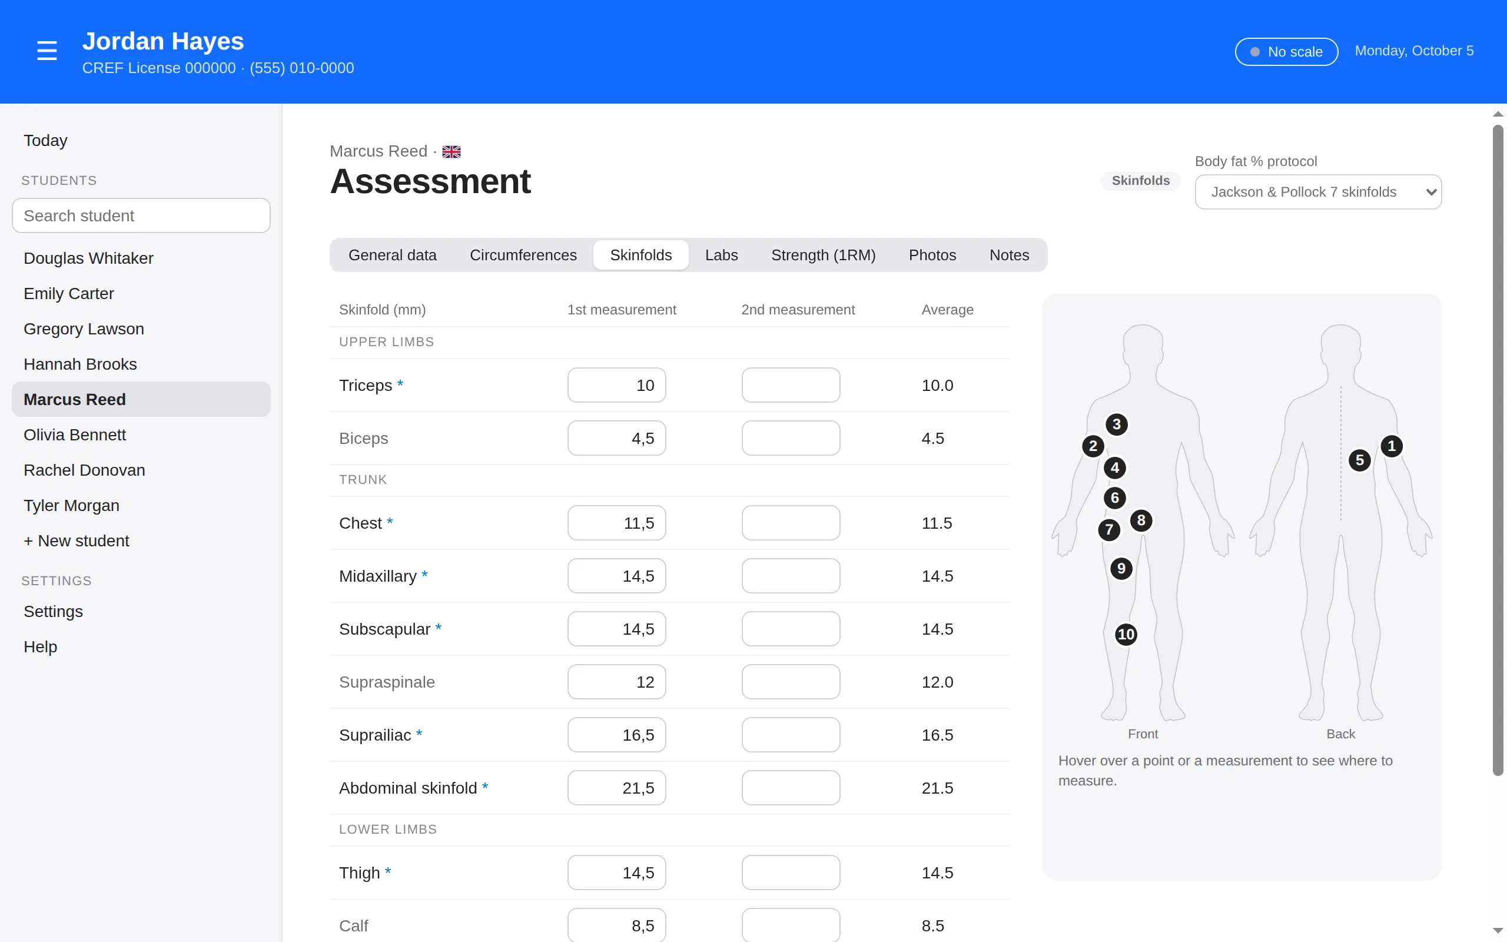This screenshot has width=1507, height=942.
Task: Open the Labs tab
Action: pos(721,255)
